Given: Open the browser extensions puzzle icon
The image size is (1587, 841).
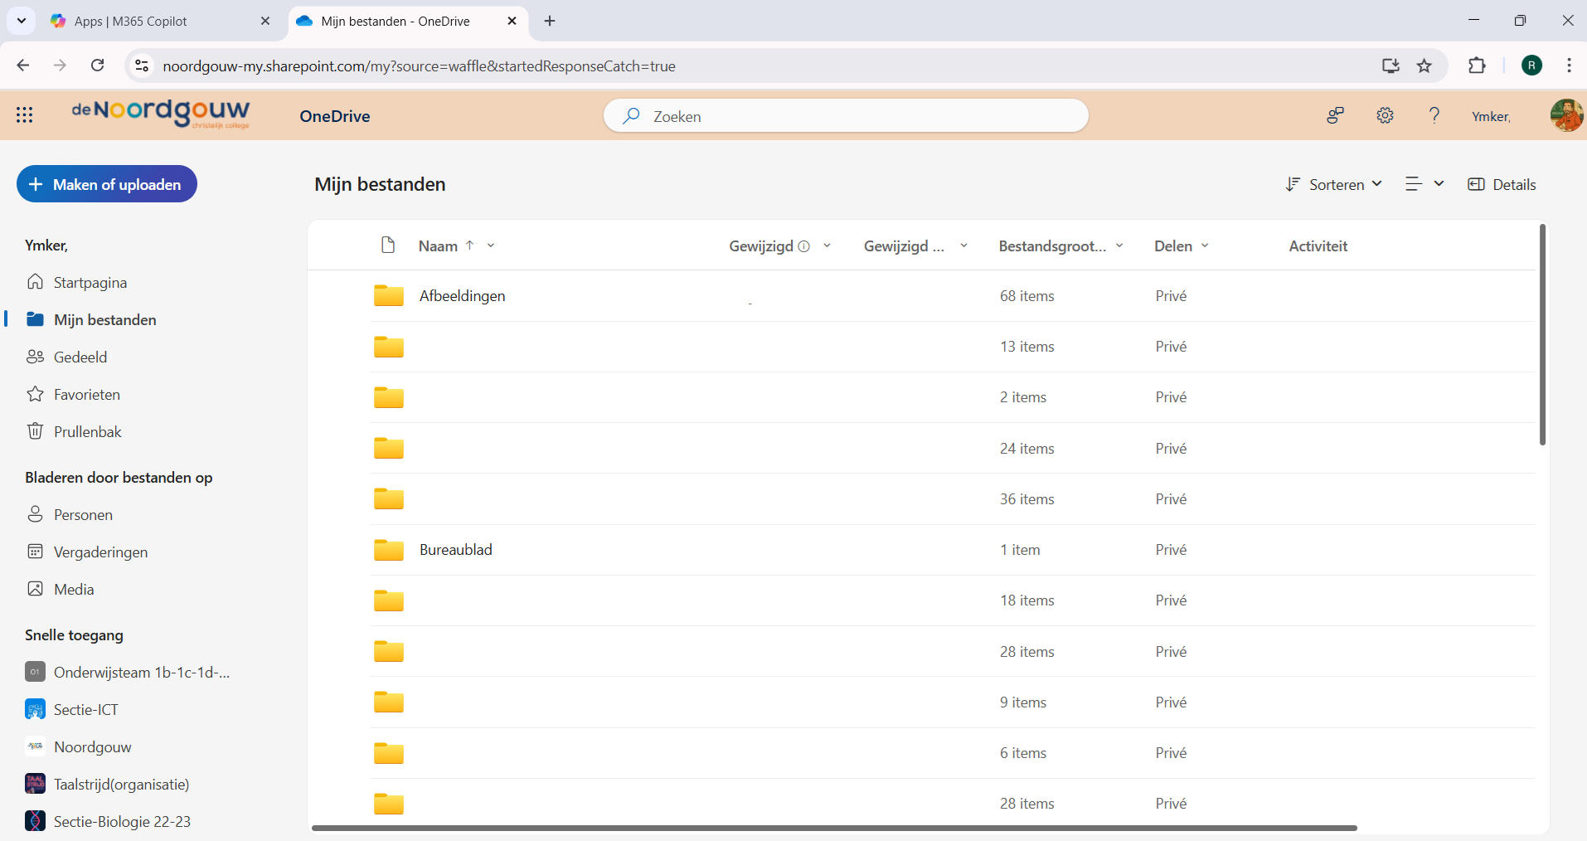Looking at the screenshot, I should 1477,66.
